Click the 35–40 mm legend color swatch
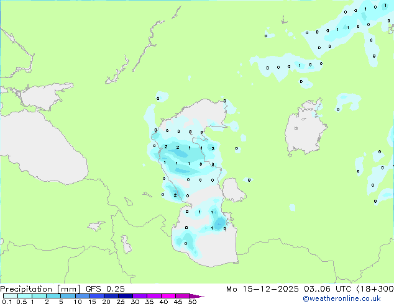 (153, 296)
